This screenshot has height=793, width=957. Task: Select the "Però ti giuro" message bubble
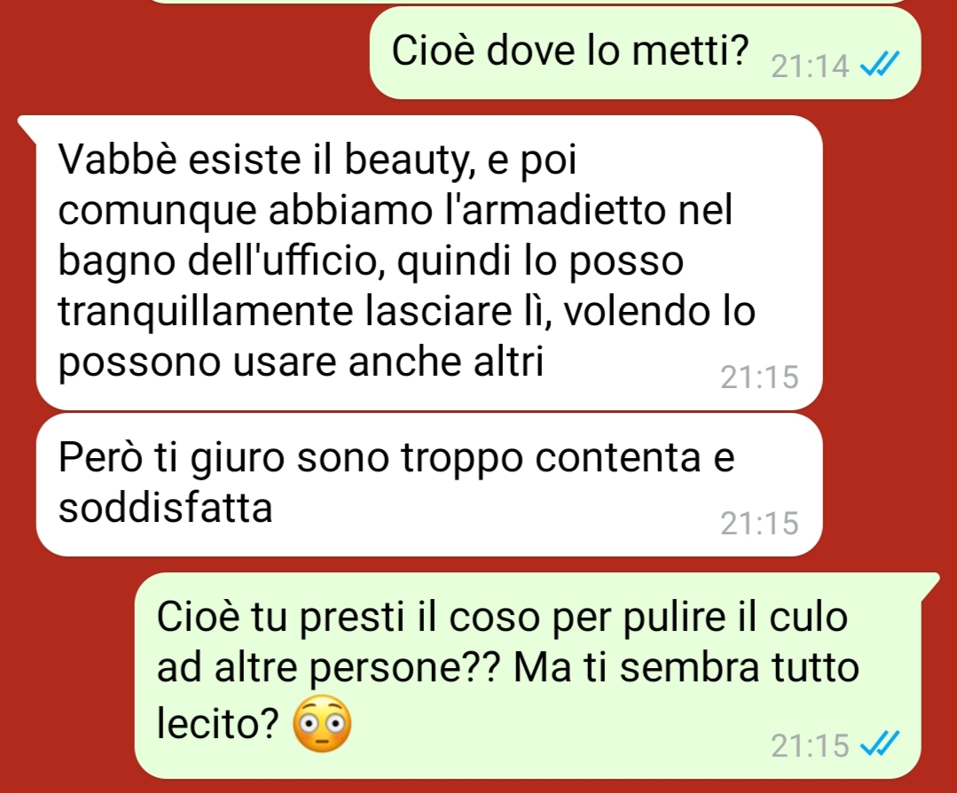coord(429,485)
